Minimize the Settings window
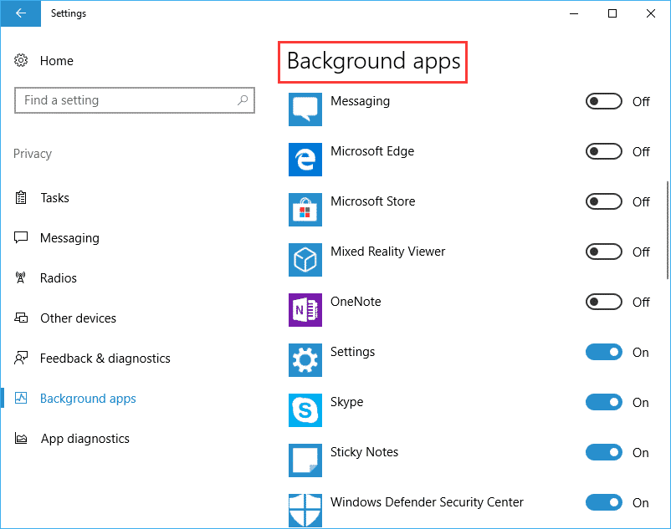671x529 pixels. coord(574,13)
